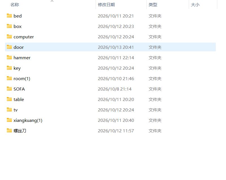Select the date "2026/10/11 22:14"
Image resolution: width=226 pixels, height=180 pixels.
116,58
